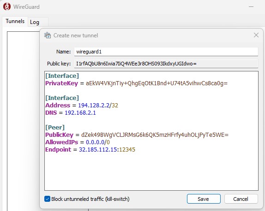The height and width of the screenshot is (211, 265).
Task: Minimize the WireGuard window
Action: coord(251,7)
